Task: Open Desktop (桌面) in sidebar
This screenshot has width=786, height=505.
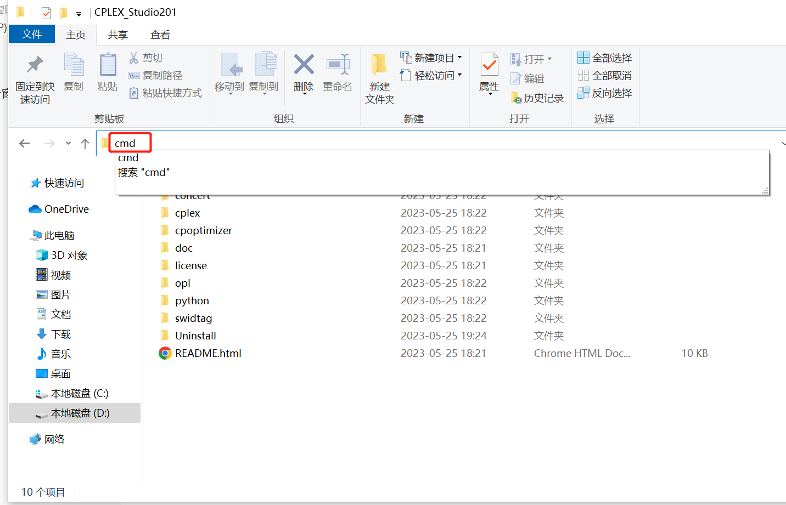Action: coord(54,373)
